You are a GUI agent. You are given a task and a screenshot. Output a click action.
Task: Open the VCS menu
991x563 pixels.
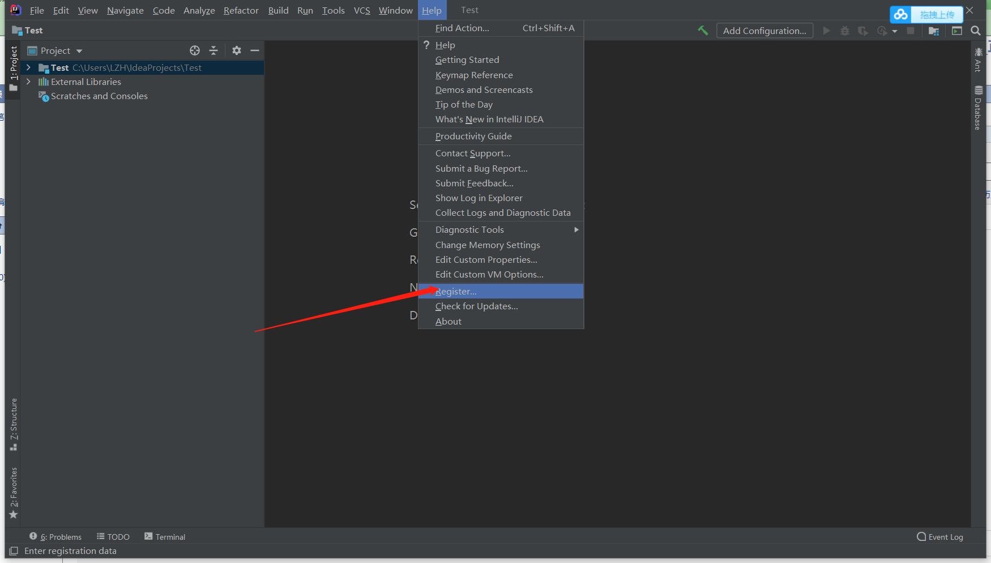[362, 10]
